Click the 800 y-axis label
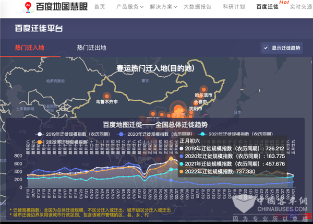Viewport: 313px width, 224px height. point(18,156)
